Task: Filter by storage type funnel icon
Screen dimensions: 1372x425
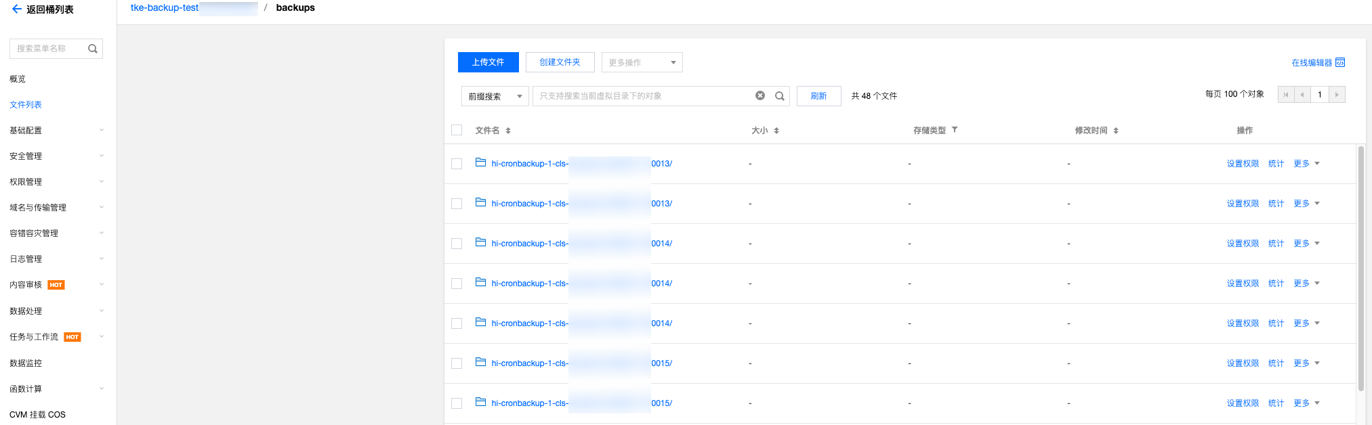Action: [x=955, y=130]
